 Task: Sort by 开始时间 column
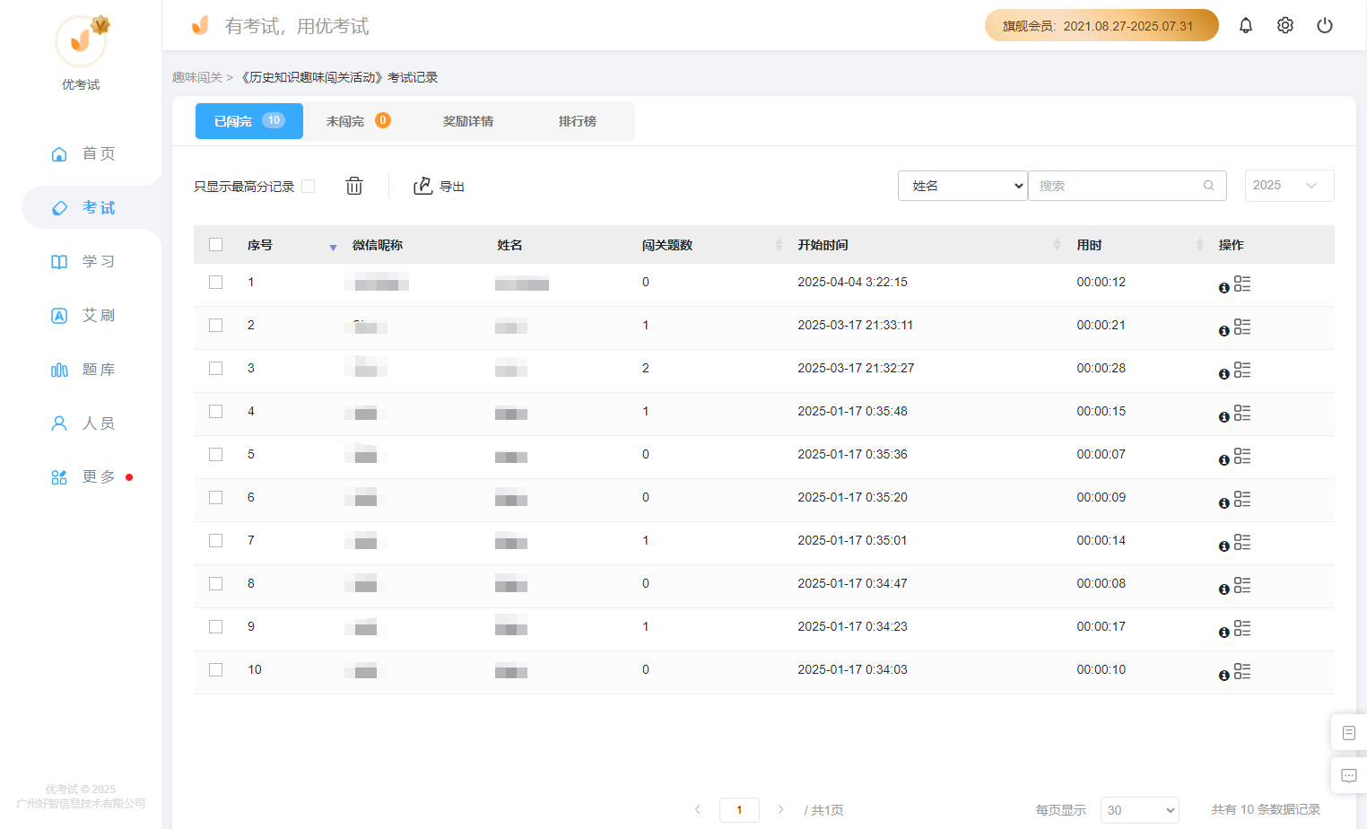click(x=1057, y=245)
